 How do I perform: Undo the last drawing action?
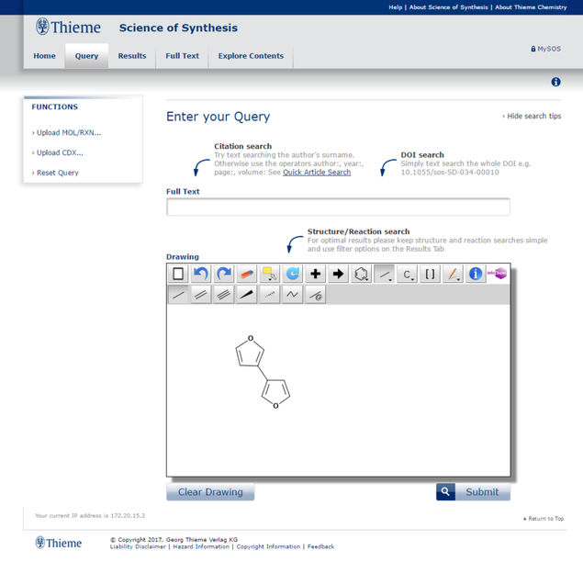click(201, 274)
